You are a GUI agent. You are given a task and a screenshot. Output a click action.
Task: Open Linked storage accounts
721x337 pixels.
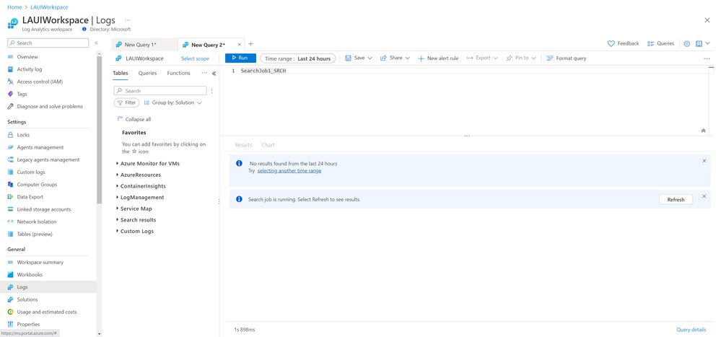(44, 210)
